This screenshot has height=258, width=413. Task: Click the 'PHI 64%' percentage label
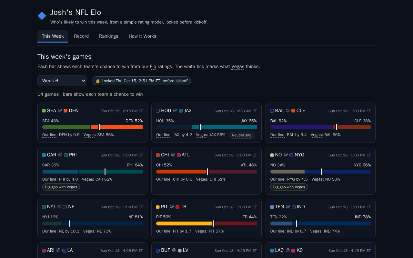(135, 165)
